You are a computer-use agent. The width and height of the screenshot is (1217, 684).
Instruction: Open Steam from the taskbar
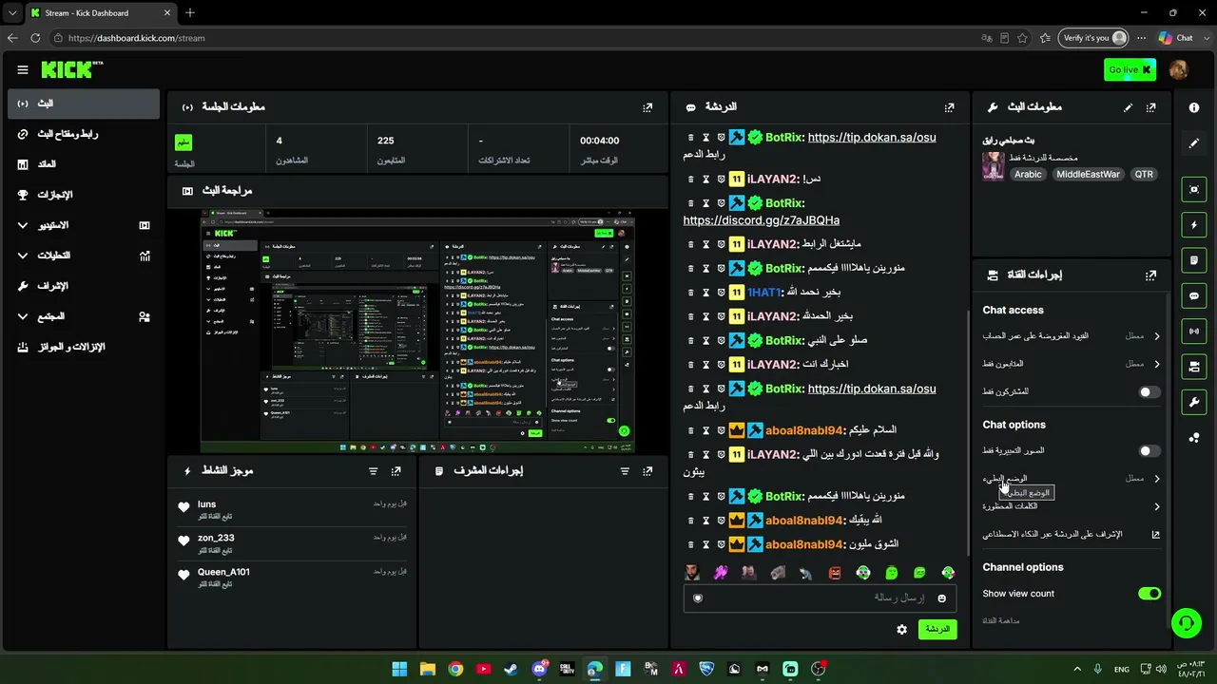click(512, 669)
